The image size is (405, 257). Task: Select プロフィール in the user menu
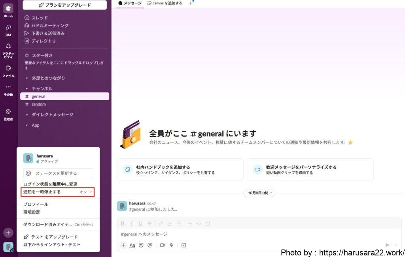[36, 204]
